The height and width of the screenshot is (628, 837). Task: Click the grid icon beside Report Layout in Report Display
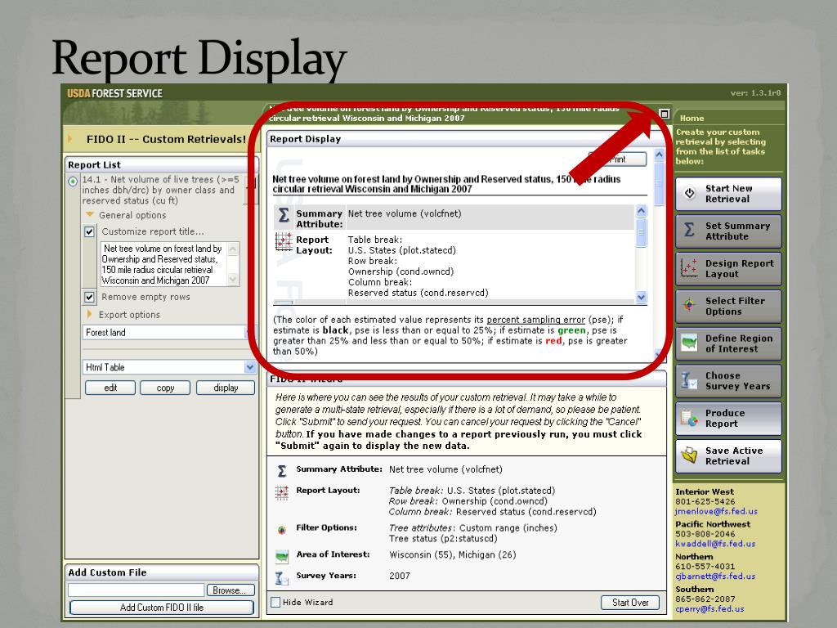(x=284, y=242)
